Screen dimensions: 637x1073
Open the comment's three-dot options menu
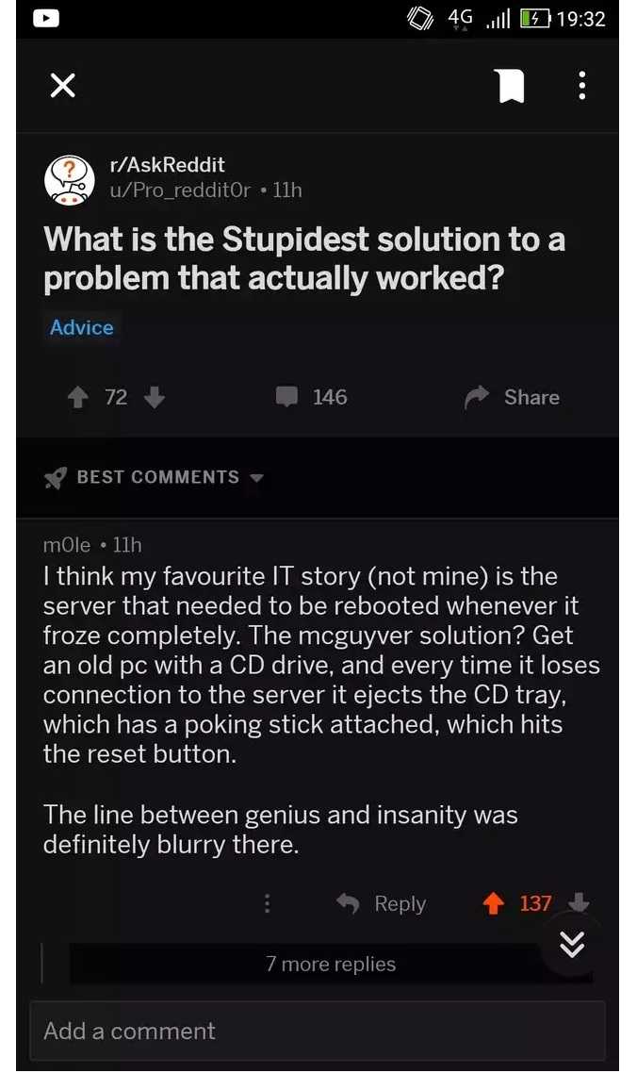(268, 904)
